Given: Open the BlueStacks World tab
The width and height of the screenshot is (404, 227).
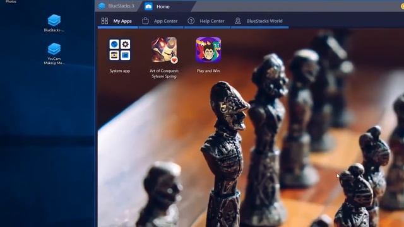Looking at the screenshot, I should (259, 21).
